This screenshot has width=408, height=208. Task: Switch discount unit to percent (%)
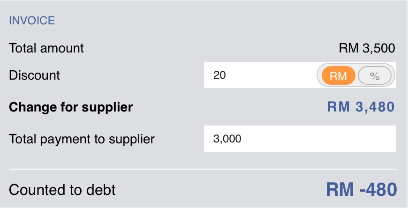tap(374, 75)
